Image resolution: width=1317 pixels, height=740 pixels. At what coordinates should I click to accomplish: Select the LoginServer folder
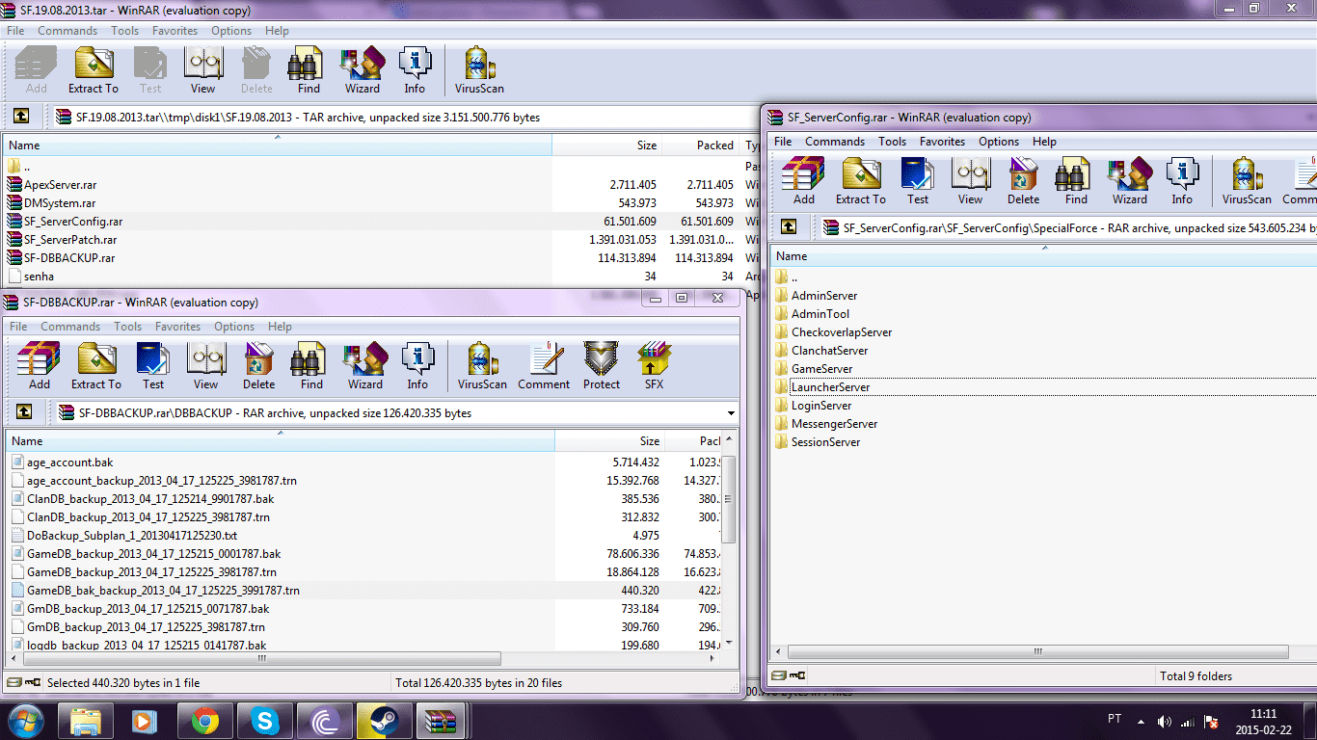click(x=821, y=406)
